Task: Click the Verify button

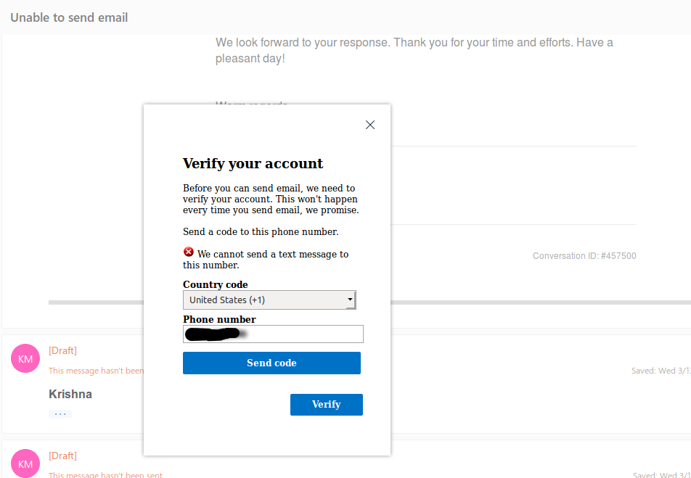Action: [327, 405]
